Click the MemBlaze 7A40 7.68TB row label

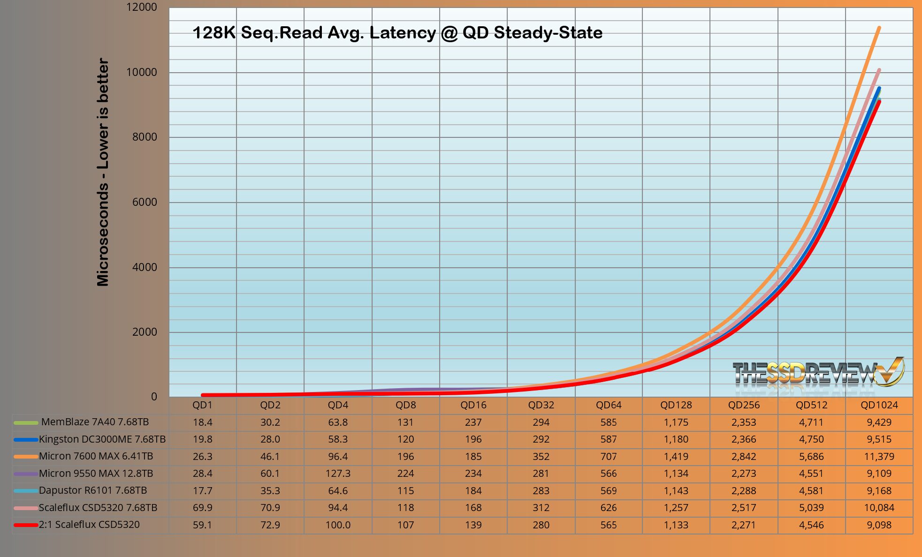(95, 422)
